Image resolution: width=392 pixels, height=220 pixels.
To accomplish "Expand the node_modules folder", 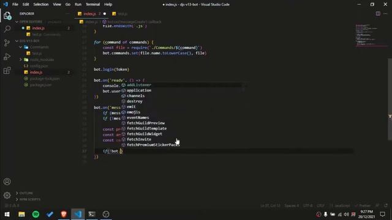I will [x=20, y=60].
